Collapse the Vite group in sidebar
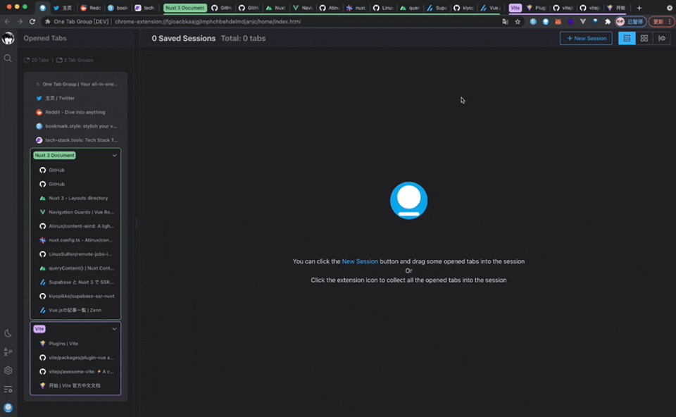The height and width of the screenshot is (417, 676). click(114, 328)
